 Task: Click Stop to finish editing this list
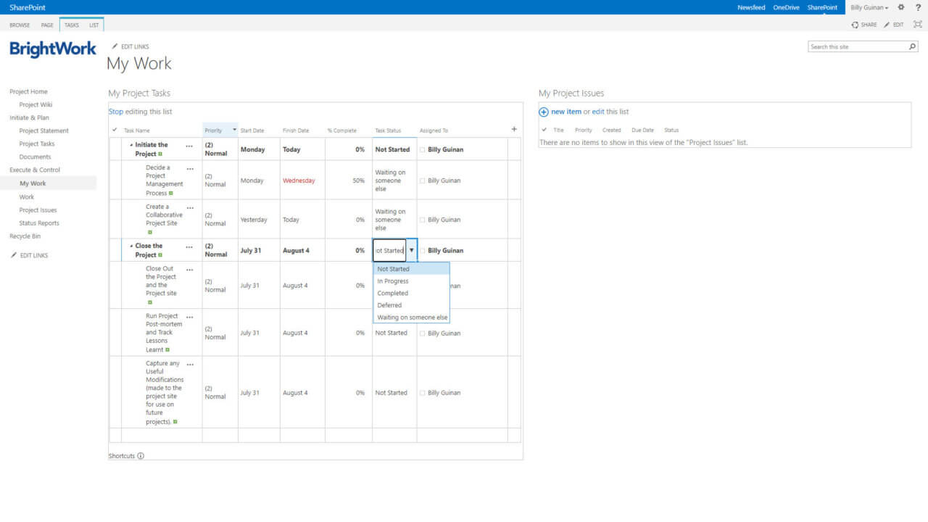115,111
